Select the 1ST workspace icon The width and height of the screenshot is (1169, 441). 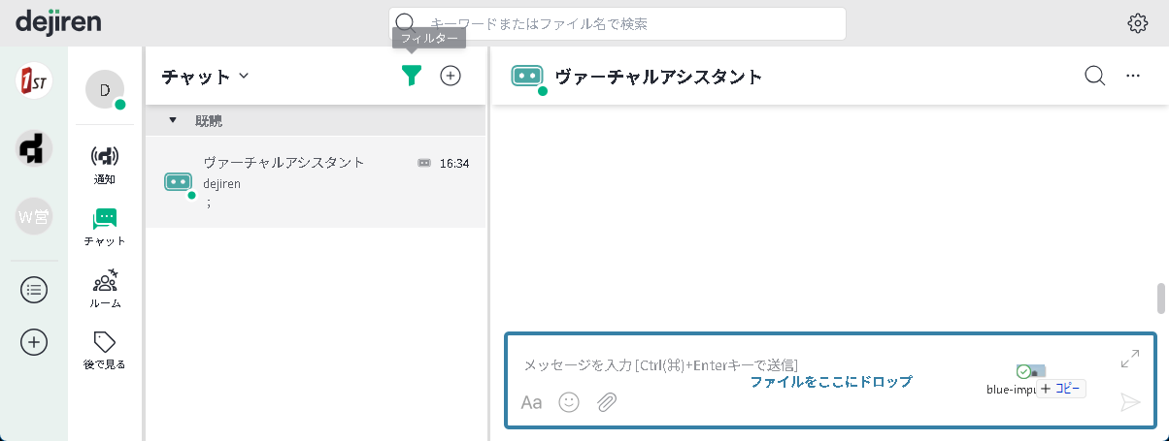[34, 81]
